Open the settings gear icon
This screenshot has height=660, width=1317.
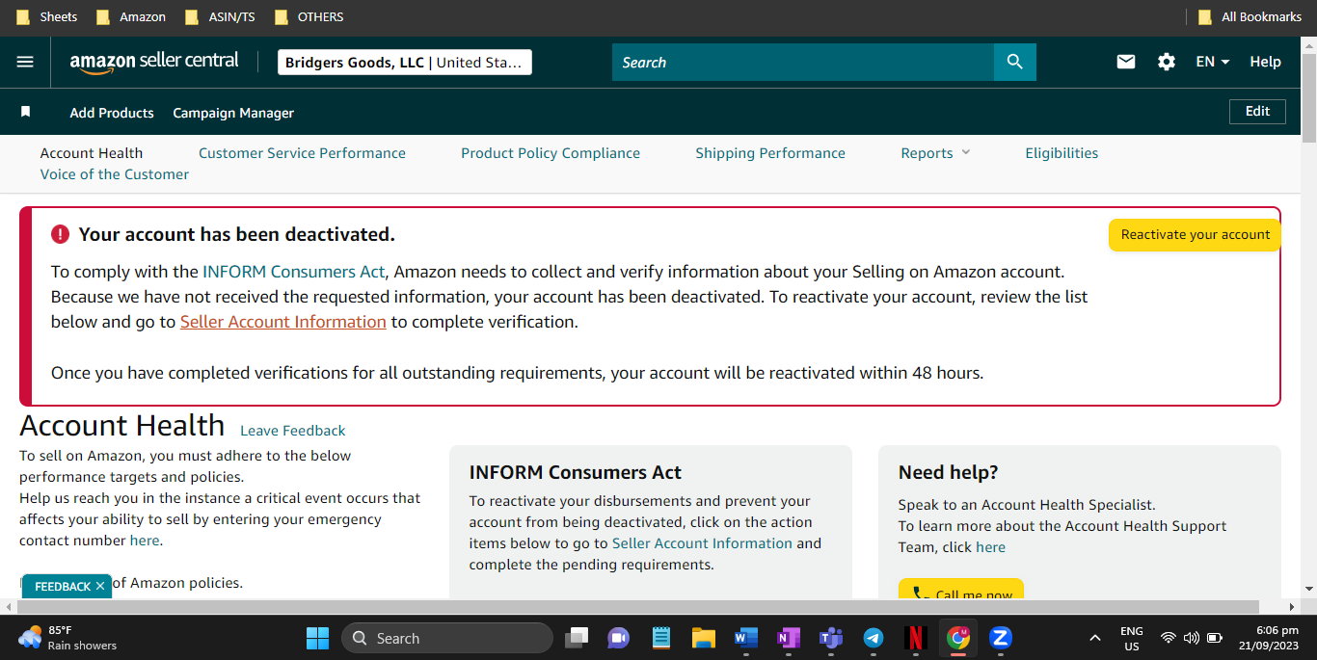tap(1167, 62)
